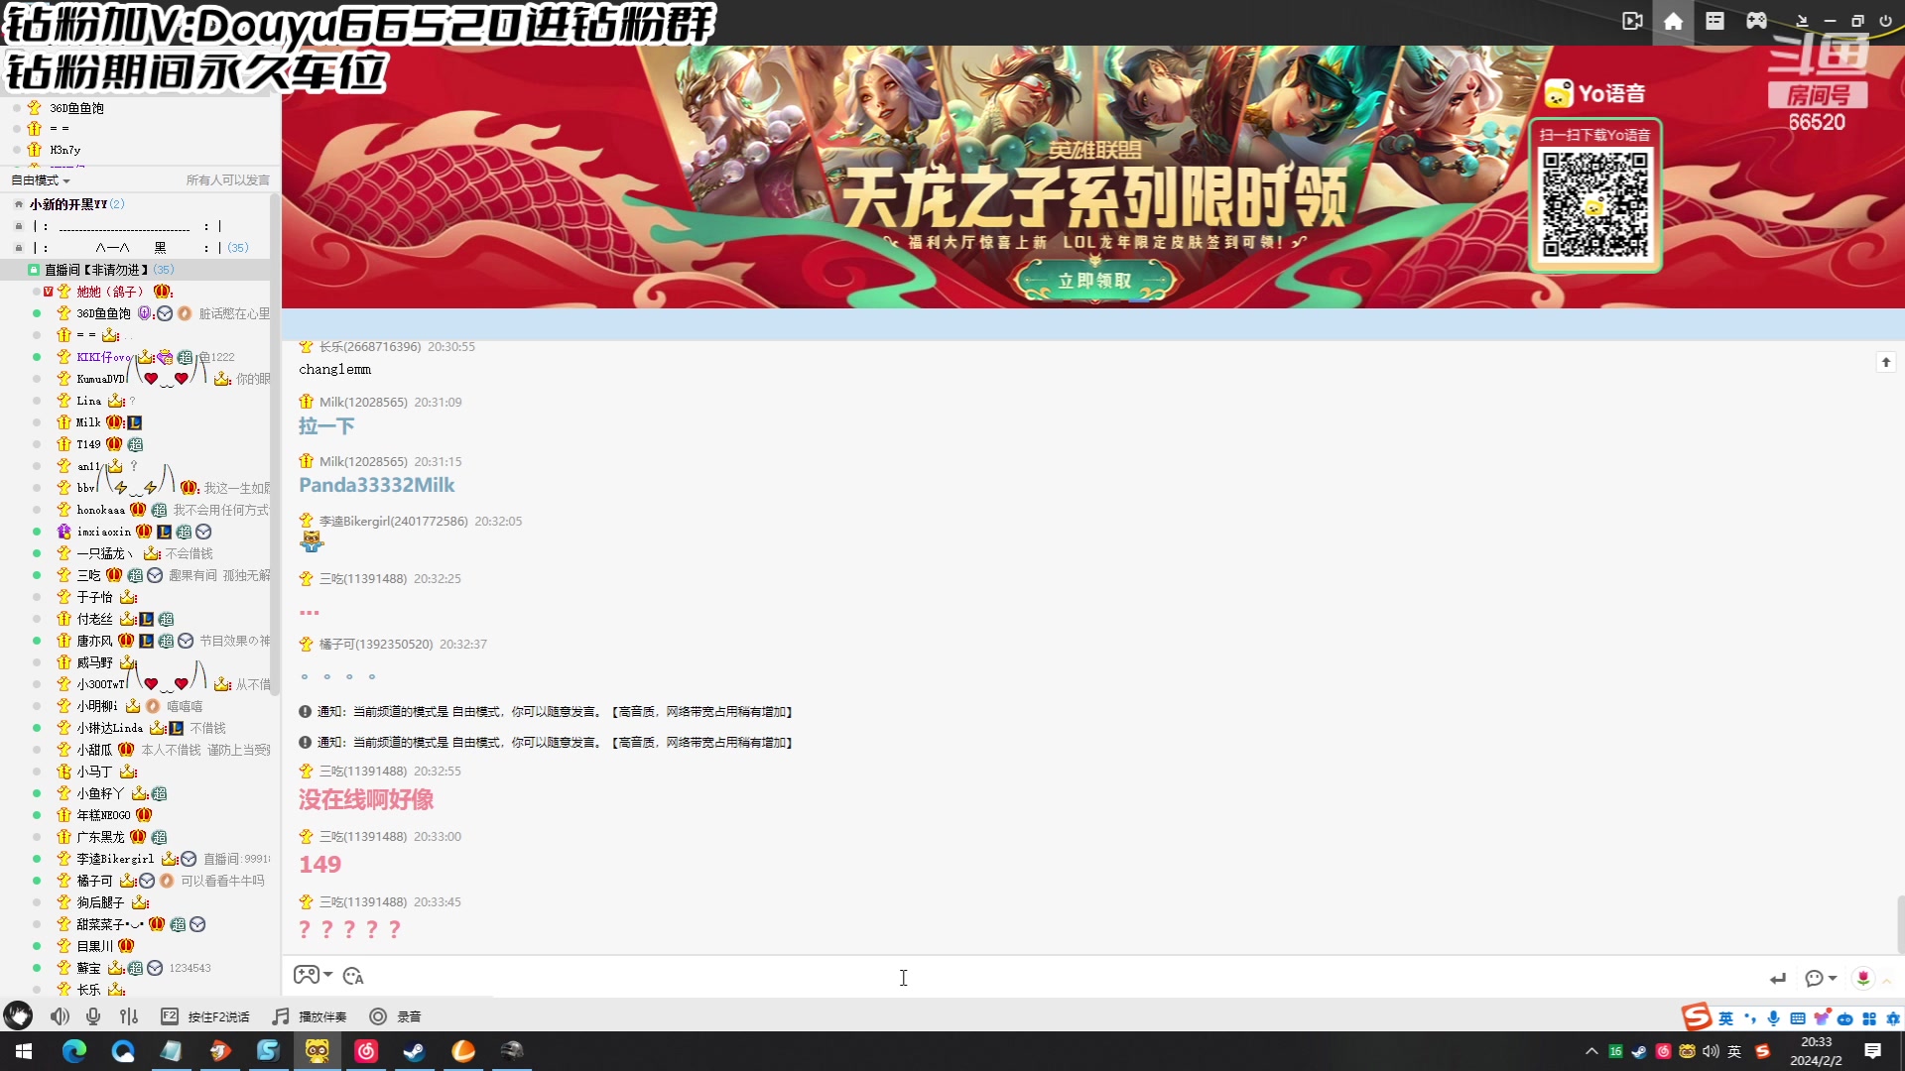Select user 唐亦风 in channel list
1905x1071 pixels.
[x=94, y=641]
